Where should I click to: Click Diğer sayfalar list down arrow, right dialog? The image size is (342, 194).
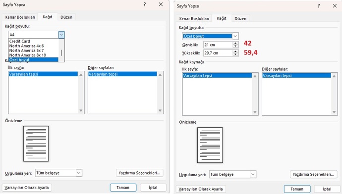334,112
